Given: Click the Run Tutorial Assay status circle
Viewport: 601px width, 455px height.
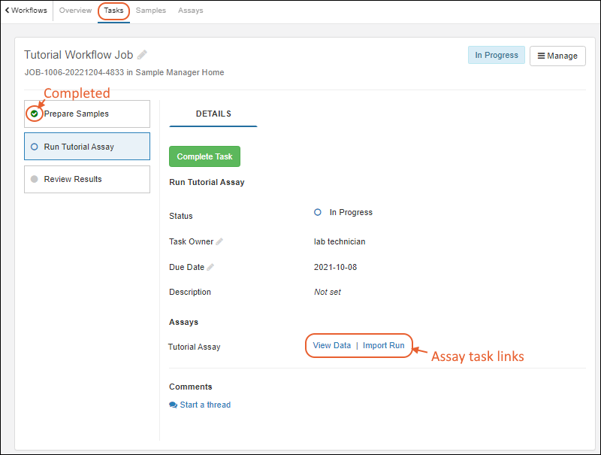Looking at the screenshot, I should pyautogui.click(x=35, y=147).
